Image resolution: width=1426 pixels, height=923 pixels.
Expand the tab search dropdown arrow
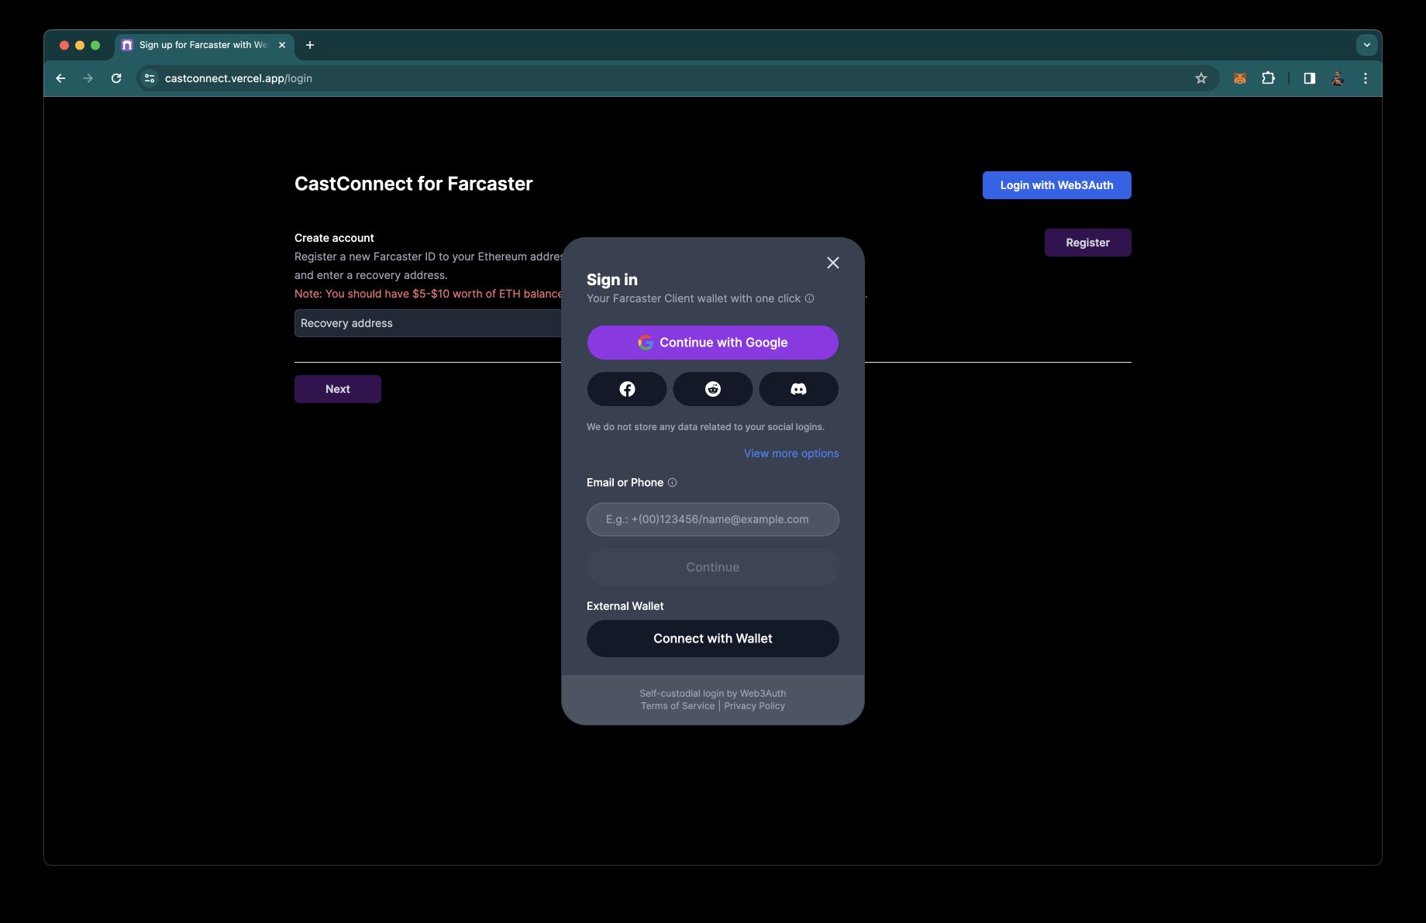1367,45
